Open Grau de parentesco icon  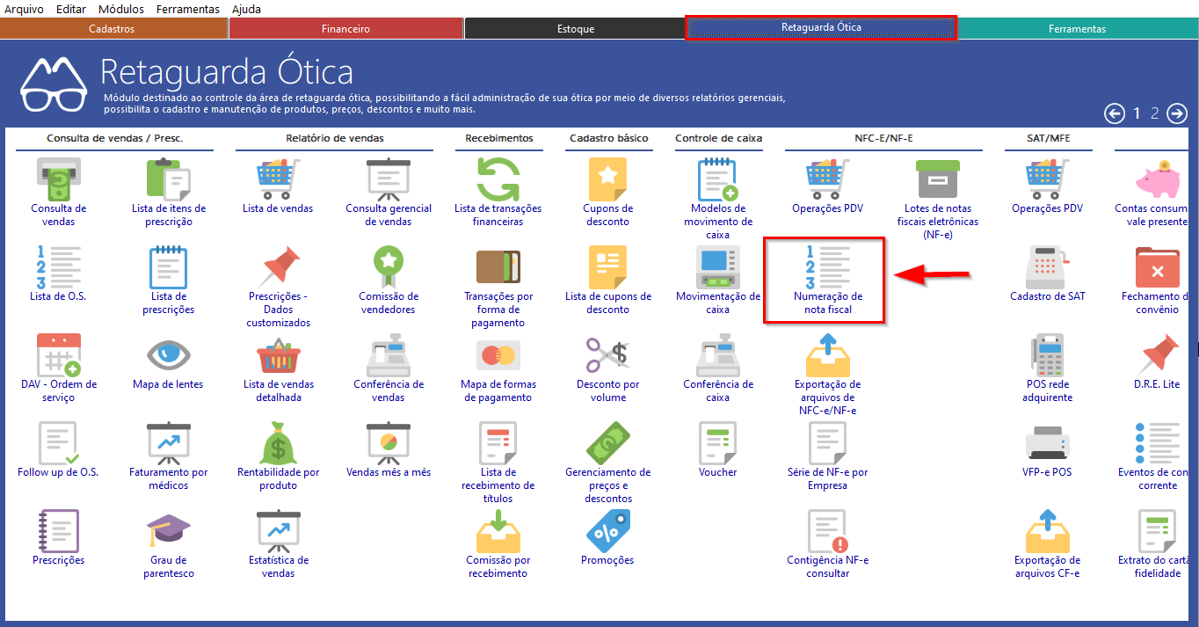(x=168, y=531)
